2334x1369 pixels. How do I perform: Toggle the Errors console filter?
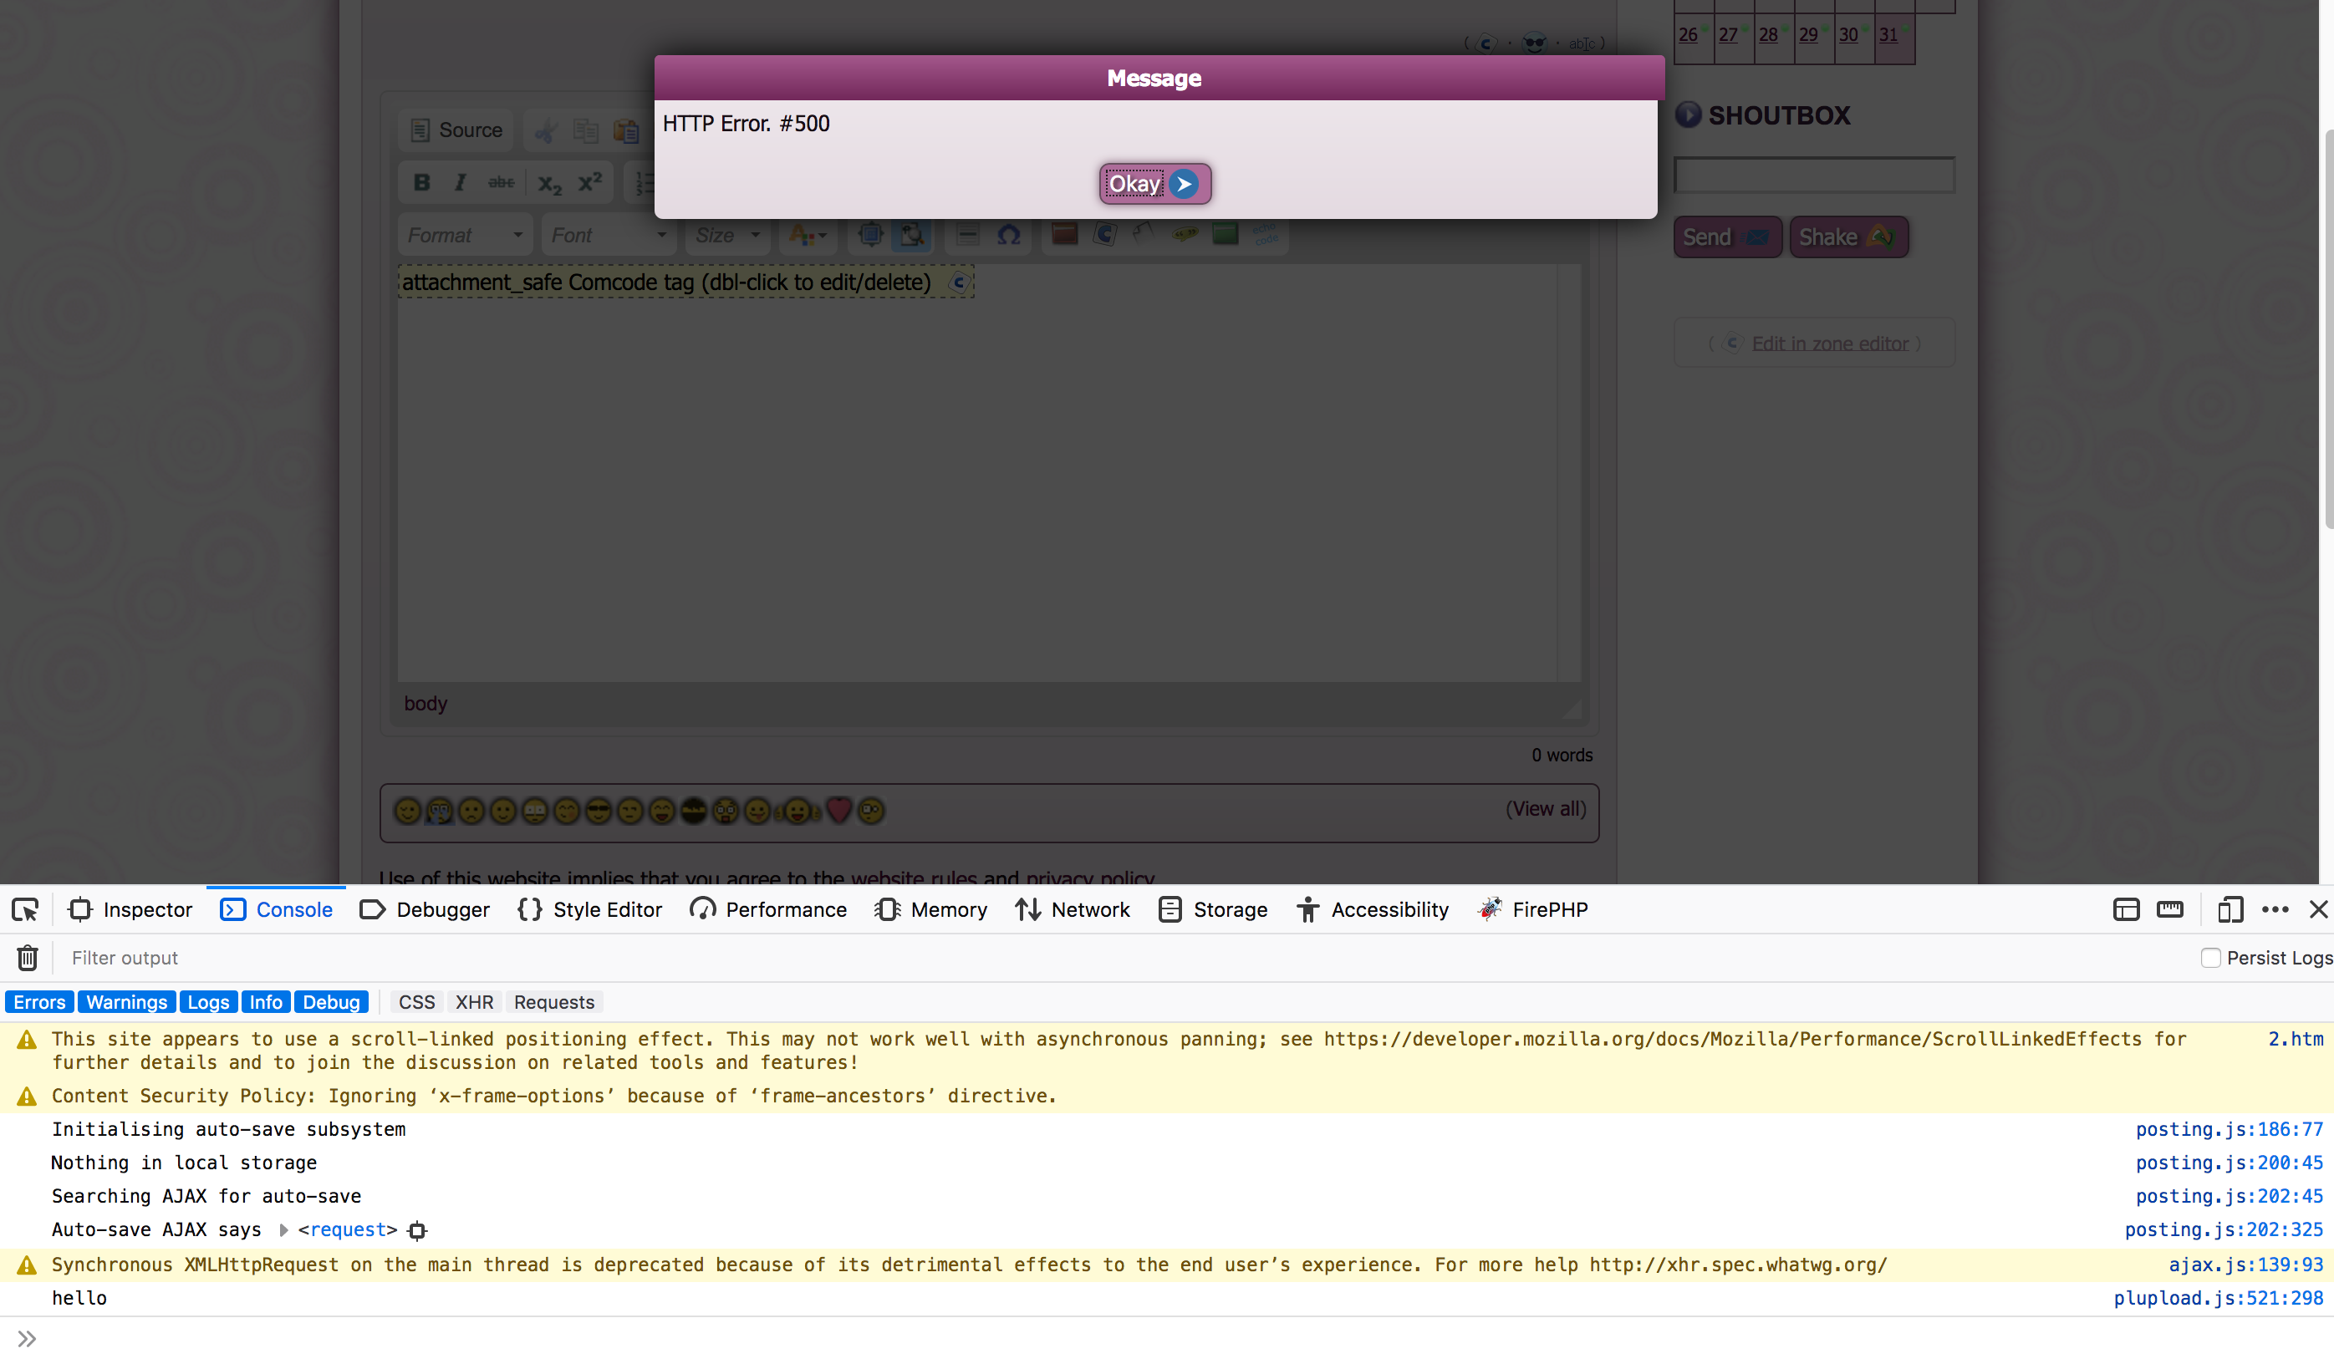[39, 1002]
